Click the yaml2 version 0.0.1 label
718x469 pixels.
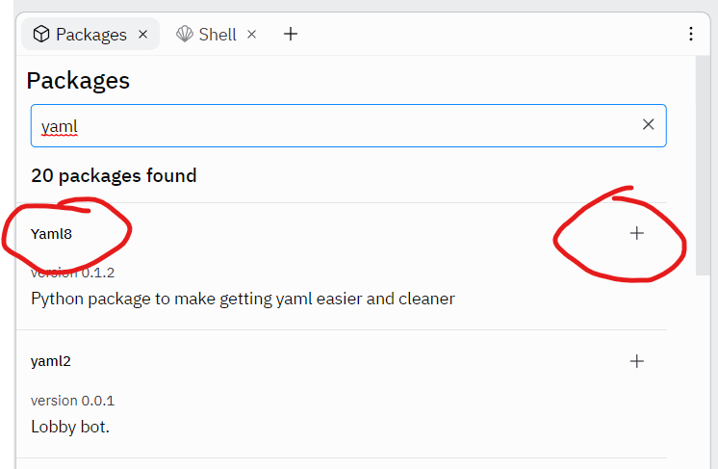click(72, 401)
